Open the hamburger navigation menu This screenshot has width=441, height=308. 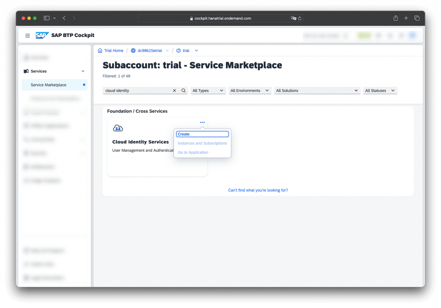[x=28, y=35]
